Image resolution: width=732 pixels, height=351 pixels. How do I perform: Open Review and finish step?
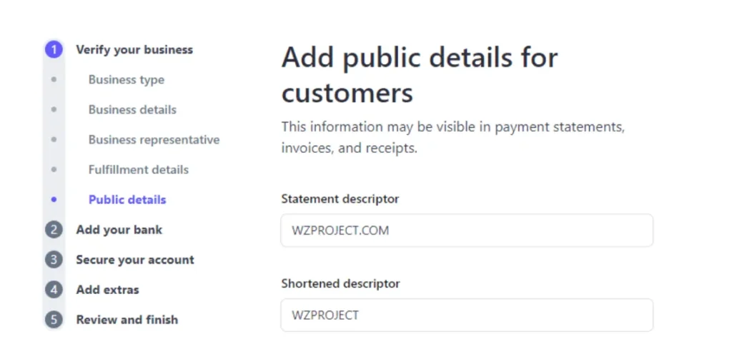point(127,320)
